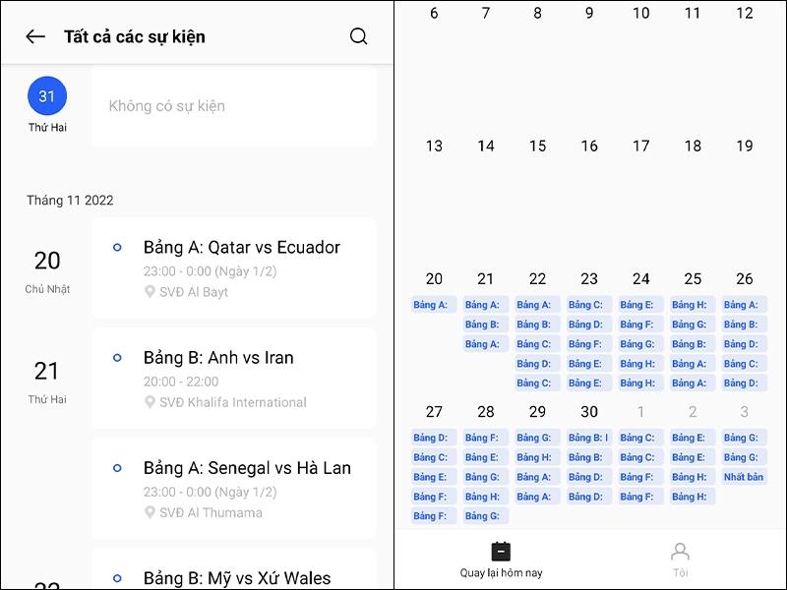Select the Quay lại hôm nay tab
This screenshot has width=787, height=590.
501,560
